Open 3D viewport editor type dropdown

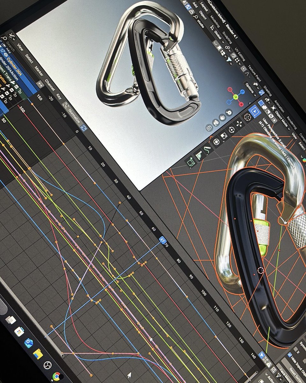coord(267,101)
